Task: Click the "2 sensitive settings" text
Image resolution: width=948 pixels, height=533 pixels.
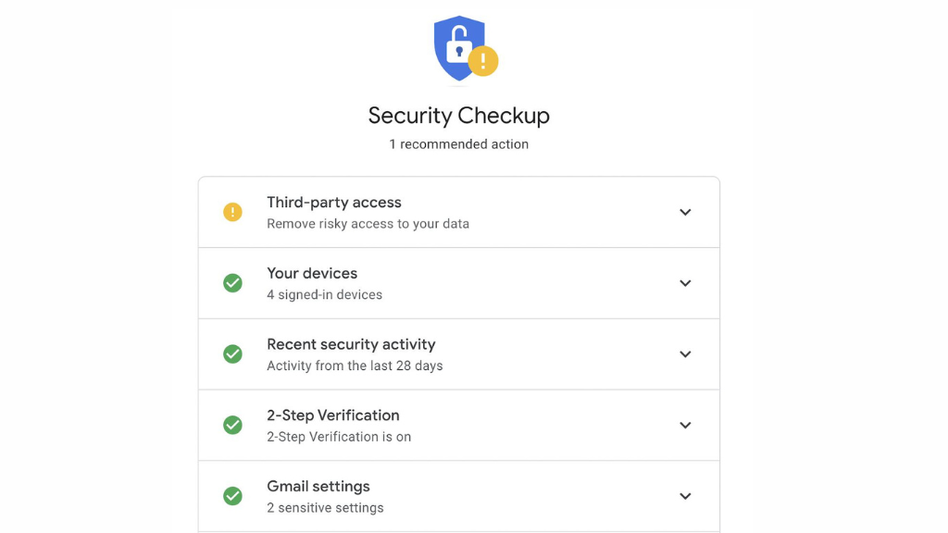Action: (x=325, y=508)
